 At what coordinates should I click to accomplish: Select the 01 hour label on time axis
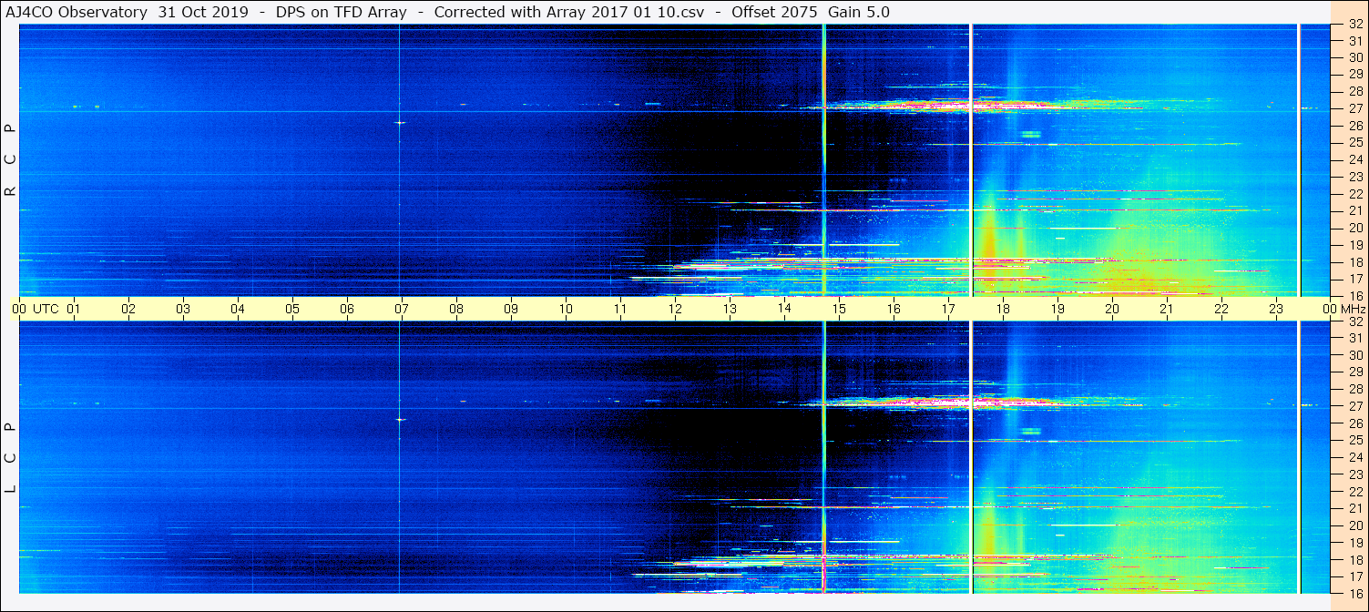coord(74,309)
